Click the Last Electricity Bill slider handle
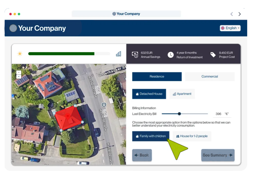The width and height of the screenshot is (254, 179). 179,114
